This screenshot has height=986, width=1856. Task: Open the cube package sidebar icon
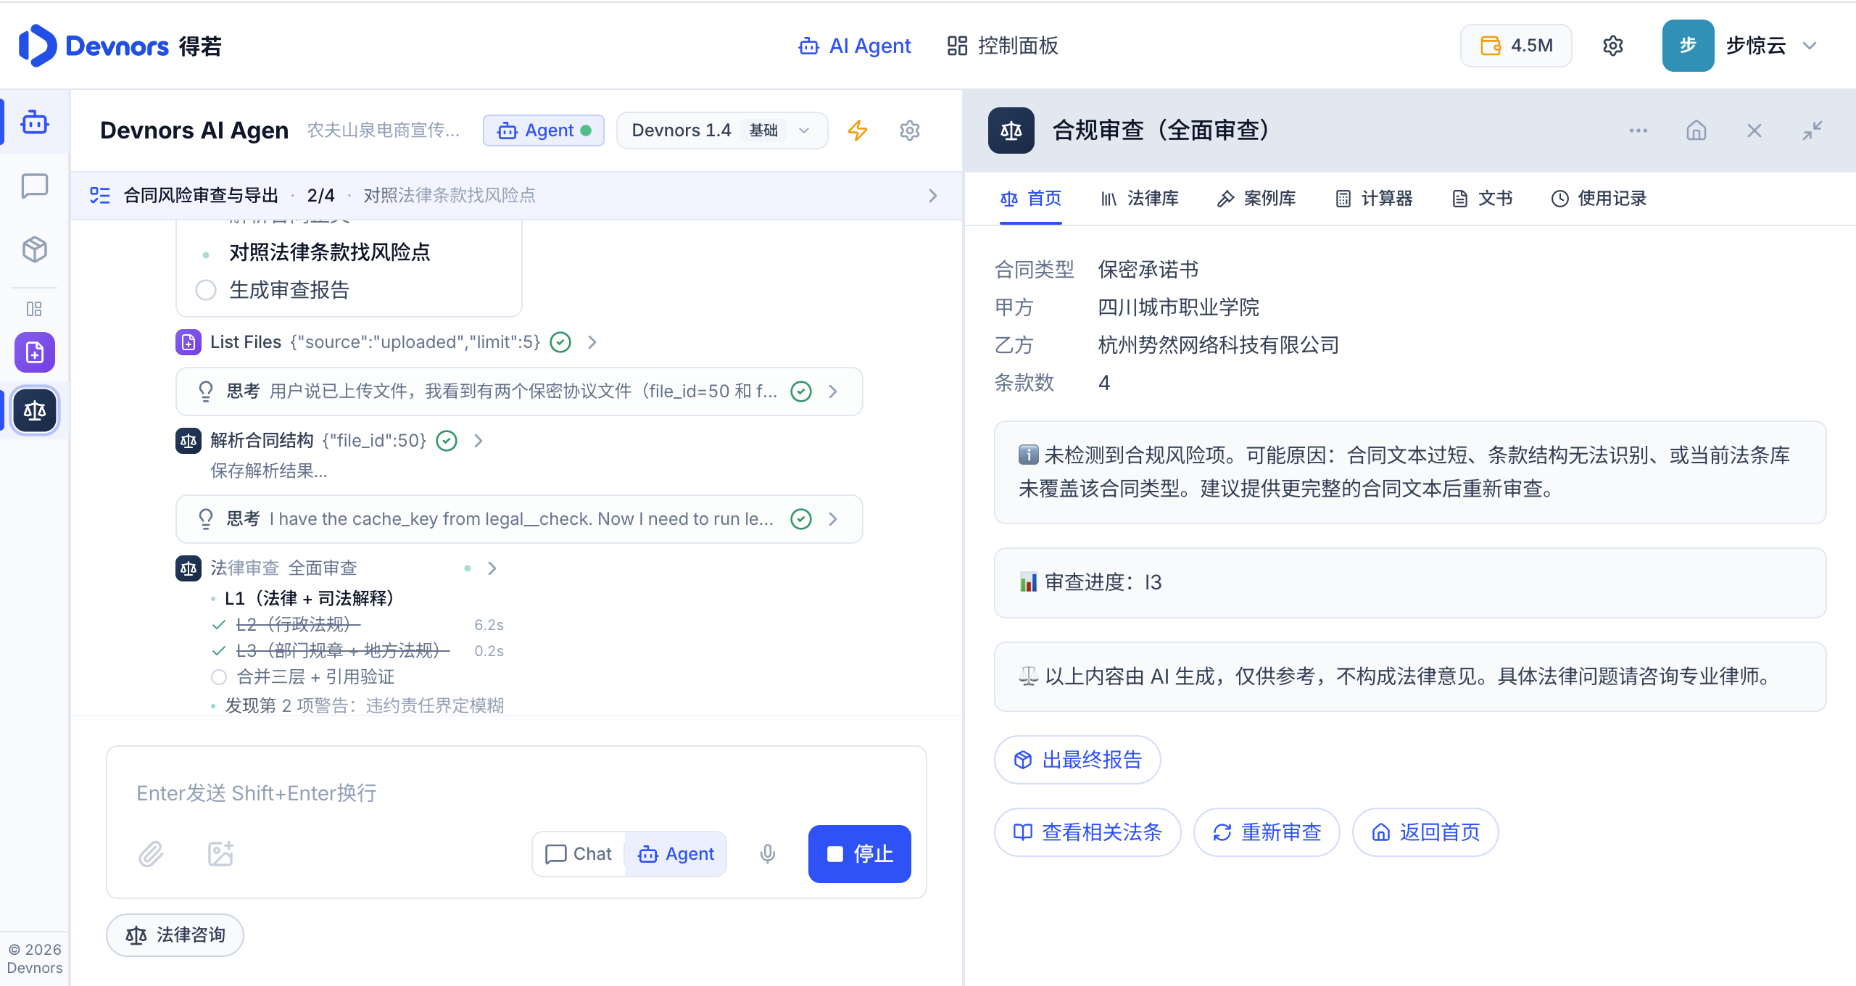tap(34, 249)
